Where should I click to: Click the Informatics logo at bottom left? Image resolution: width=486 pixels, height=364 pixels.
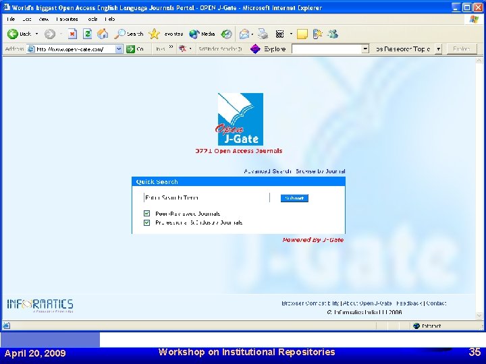tap(40, 305)
